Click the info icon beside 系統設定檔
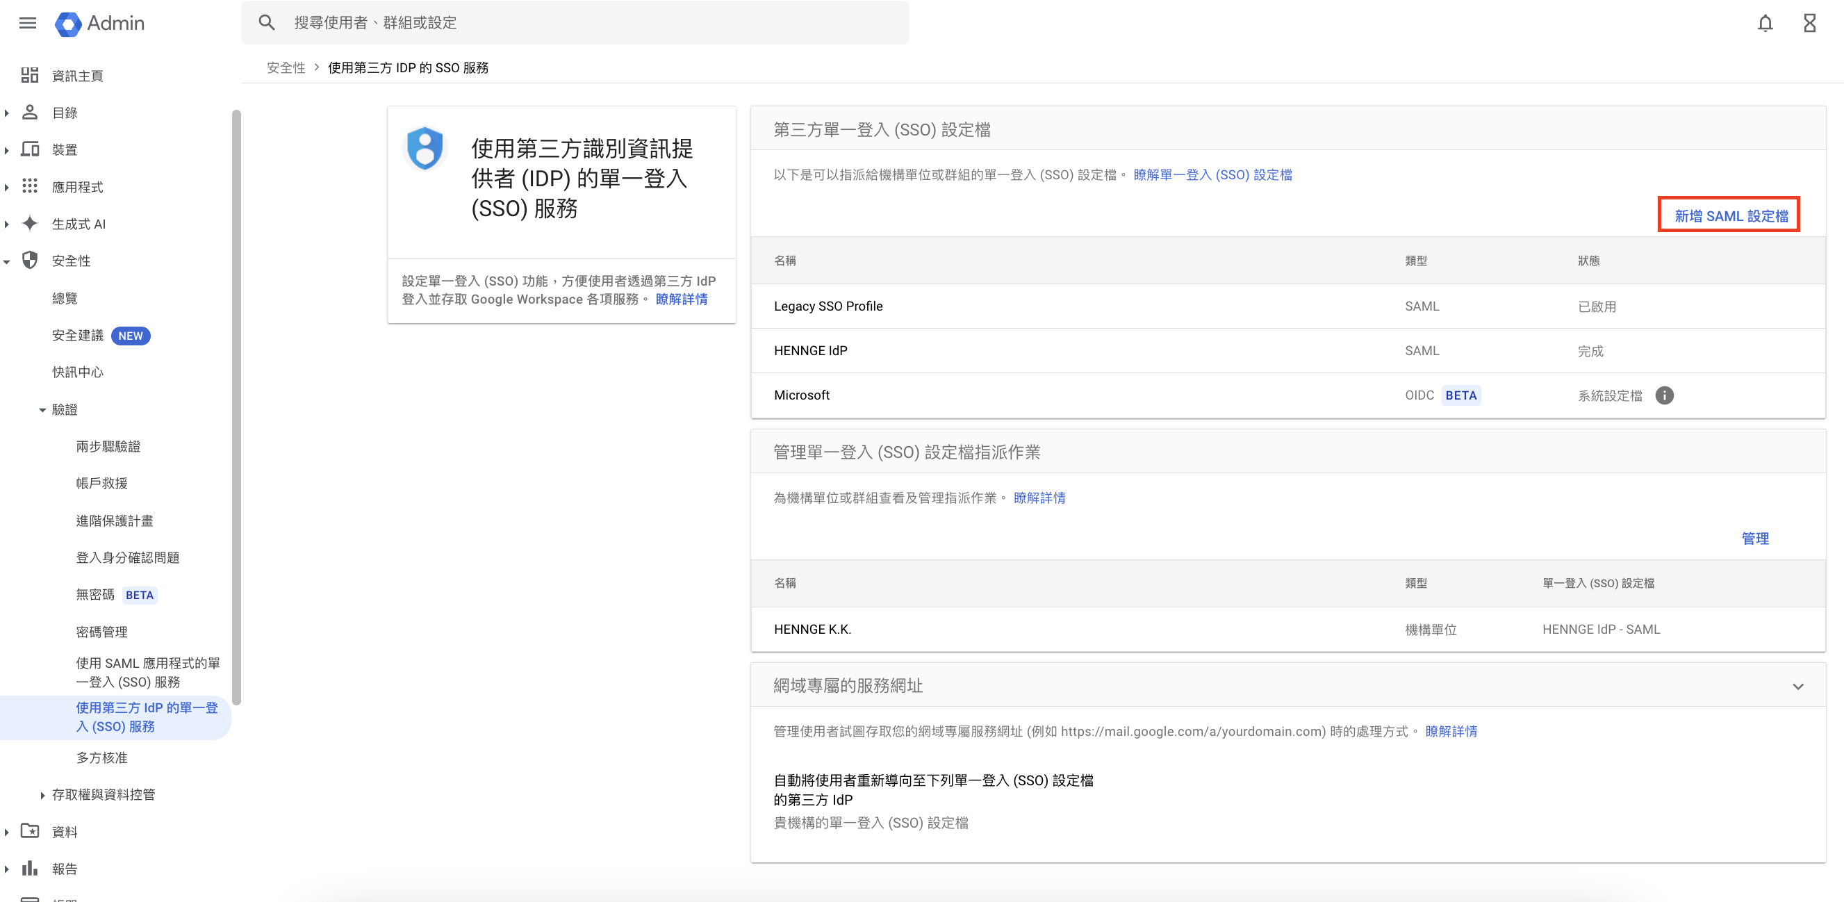Screen dimensions: 1844x902 click(1664, 395)
